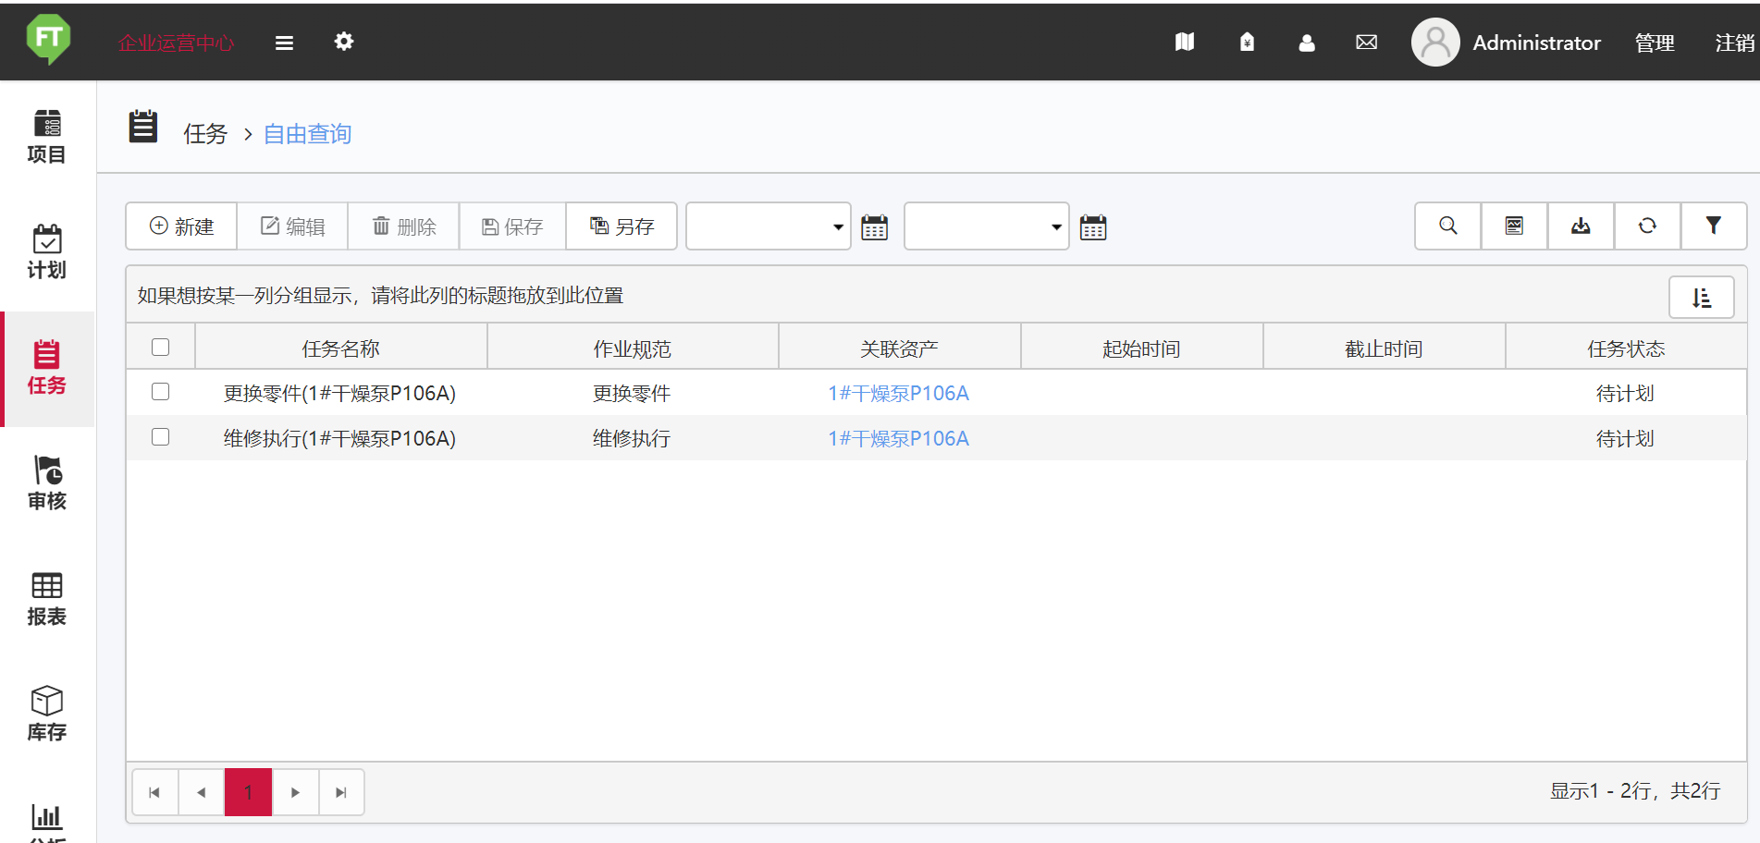Open the map icon in header
This screenshot has height=843, width=1760.
tap(1185, 43)
